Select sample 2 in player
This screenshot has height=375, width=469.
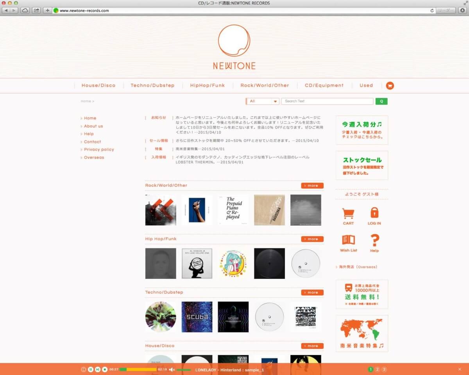378,370
